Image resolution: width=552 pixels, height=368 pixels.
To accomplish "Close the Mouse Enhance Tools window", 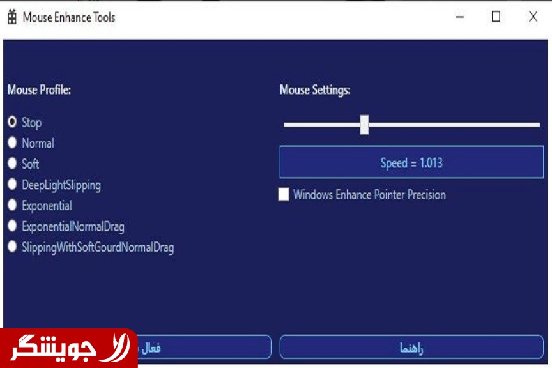I will (533, 17).
